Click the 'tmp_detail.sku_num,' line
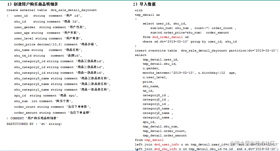 (160, 126)
